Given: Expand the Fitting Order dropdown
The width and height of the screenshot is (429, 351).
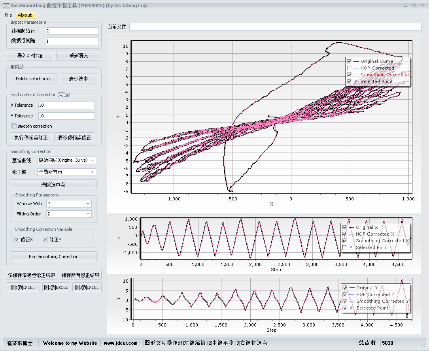Looking at the screenshot, I should tap(69, 214).
